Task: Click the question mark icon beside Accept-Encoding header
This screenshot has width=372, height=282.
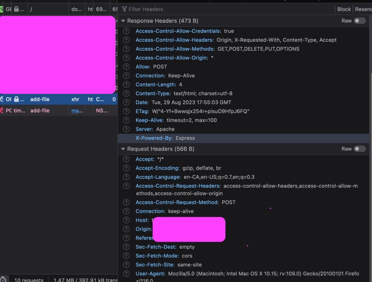Action: point(126,168)
